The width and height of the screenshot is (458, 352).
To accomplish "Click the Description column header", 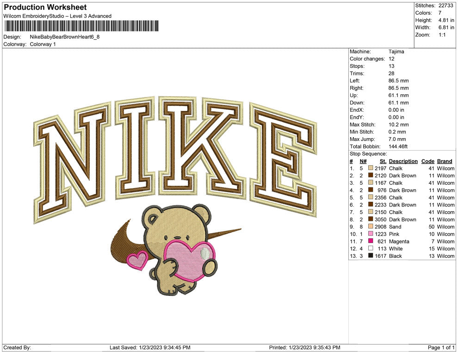I will [x=403, y=161].
